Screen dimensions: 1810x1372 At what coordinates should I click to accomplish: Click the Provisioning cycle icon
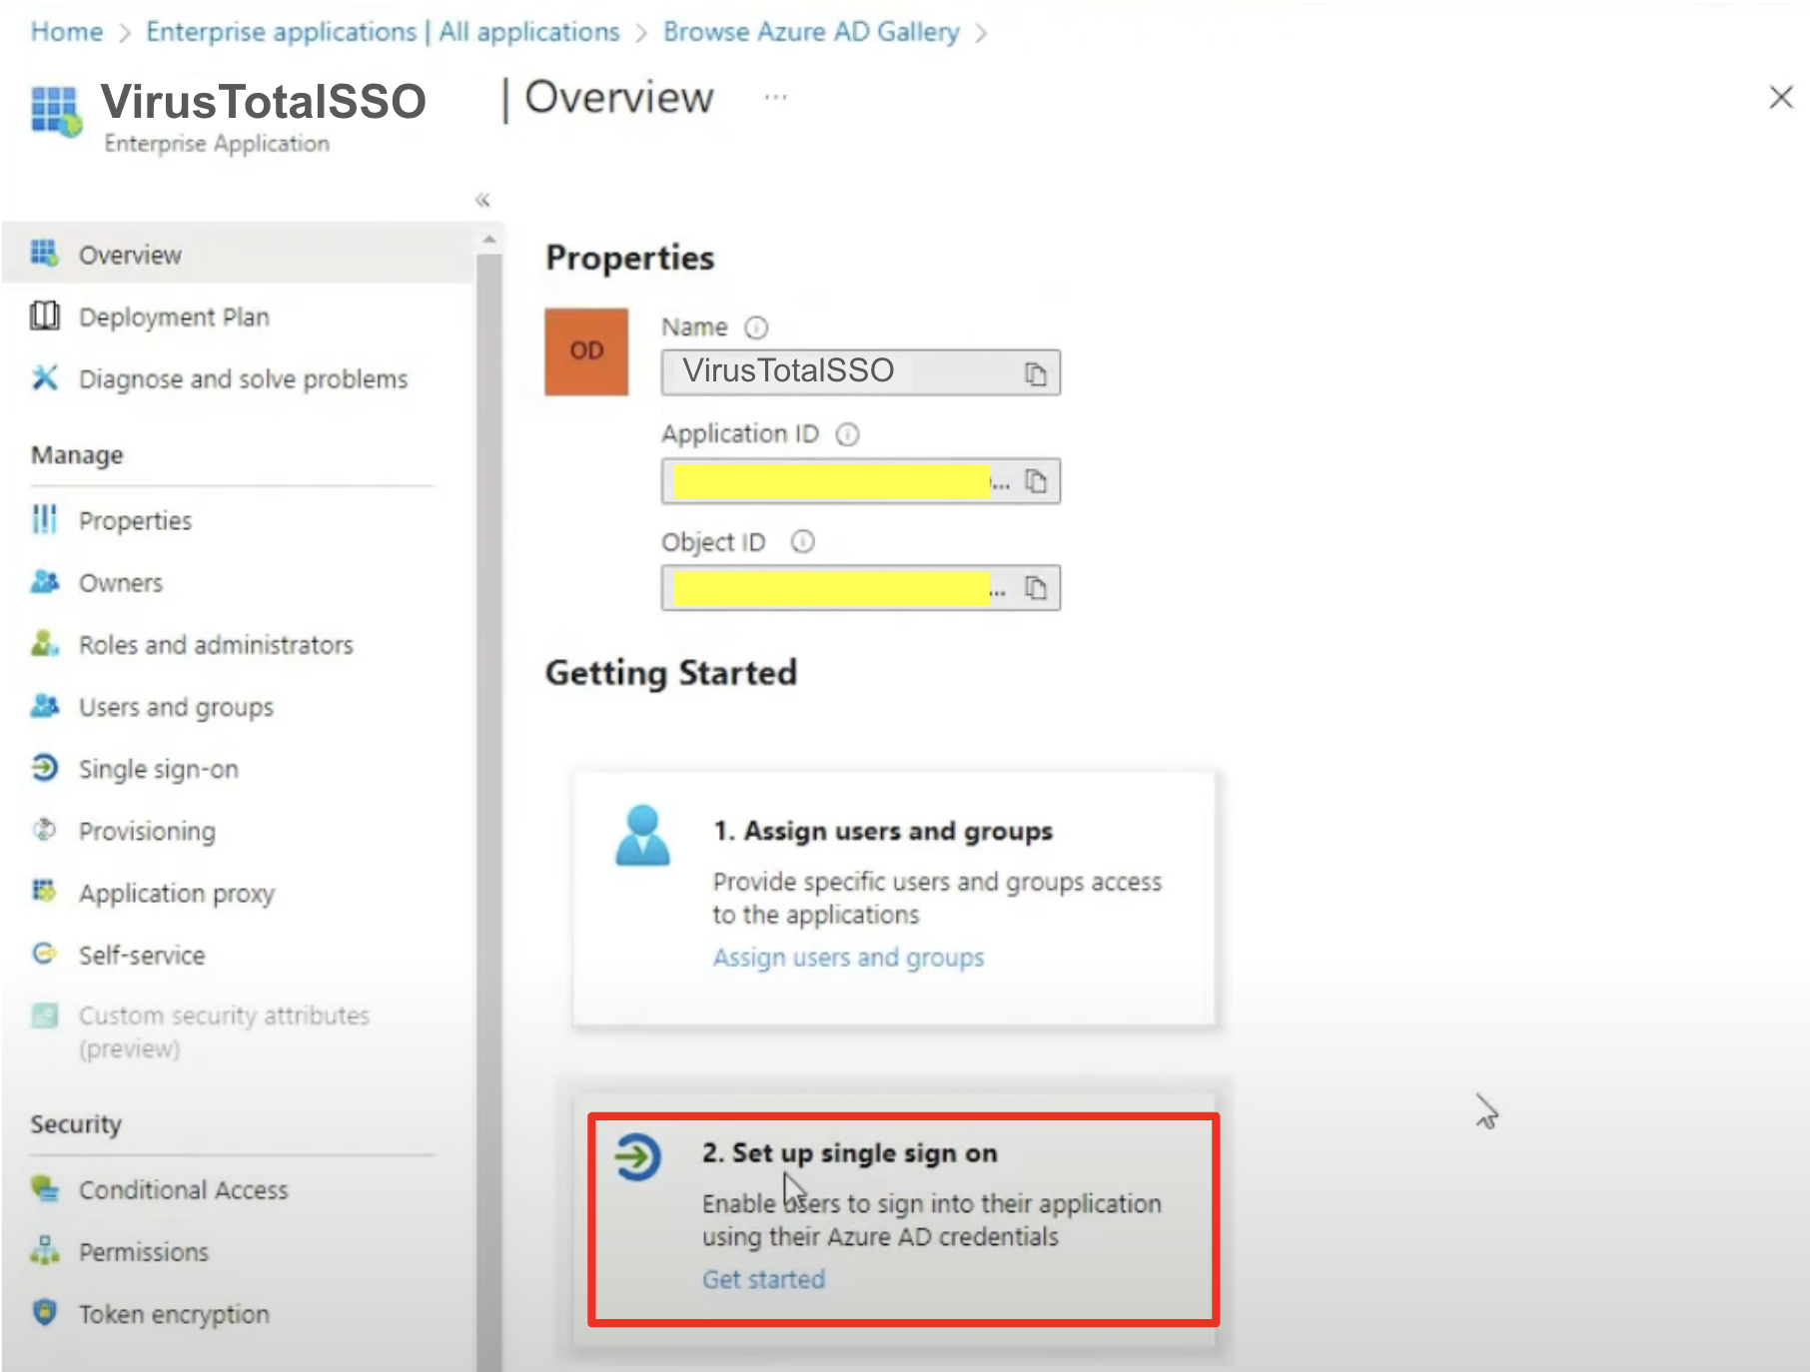(44, 829)
